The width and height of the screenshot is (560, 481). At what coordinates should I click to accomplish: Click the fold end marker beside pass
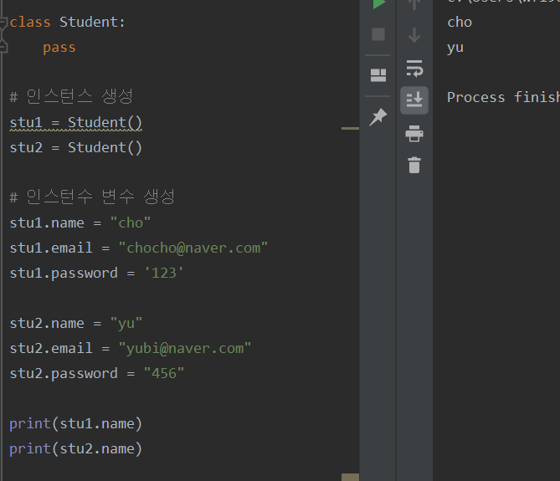click(x=3, y=47)
